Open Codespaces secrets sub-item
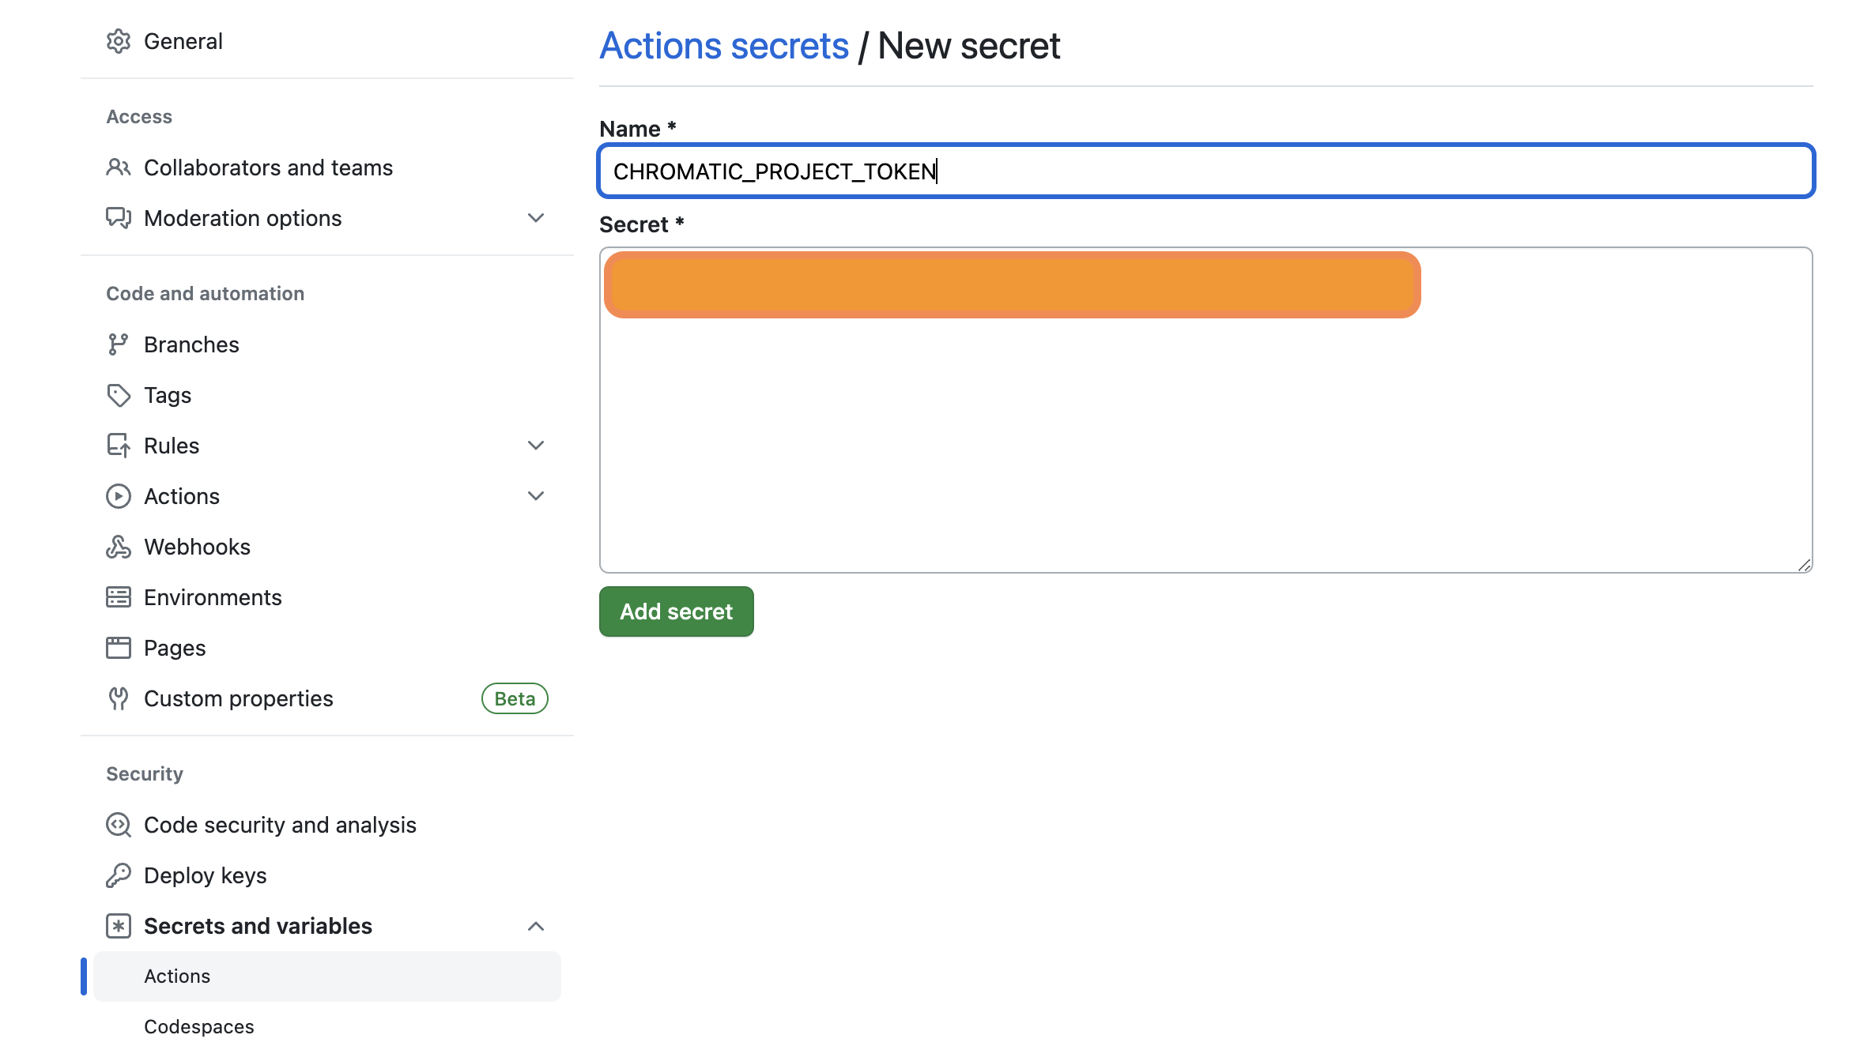The width and height of the screenshot is (1875, 1046). pyautogui.click(x=199, y=1026)
